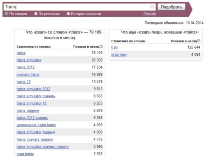
Task: Click the value '4 899' in the table
Action: click(98, 125)
